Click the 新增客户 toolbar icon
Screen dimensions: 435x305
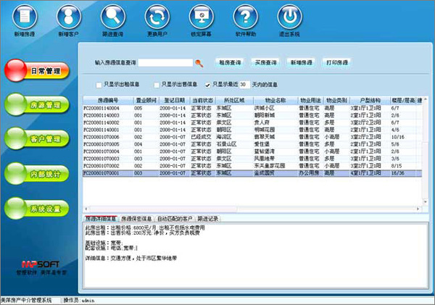[67, 16]
